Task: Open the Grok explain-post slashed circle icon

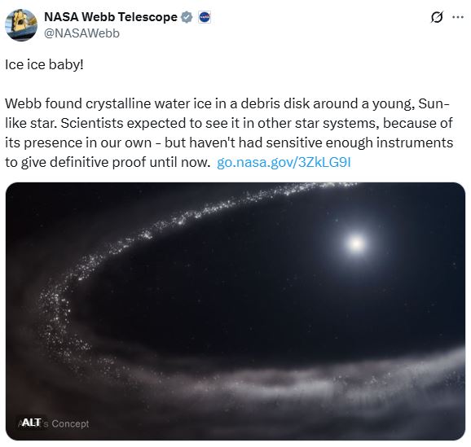Action: point(437,17)
